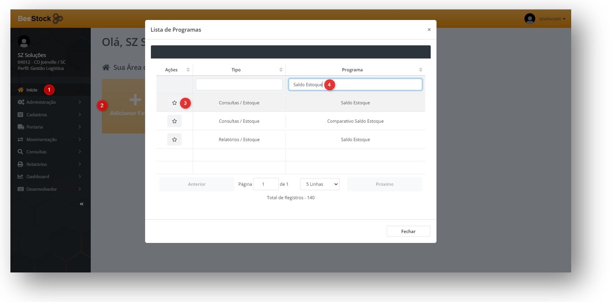This screenshot has height=302, width=612.
Task: Collapse sidebar with double chevron icon
Action: 82,204
